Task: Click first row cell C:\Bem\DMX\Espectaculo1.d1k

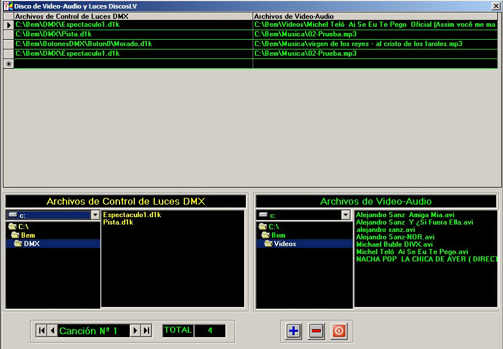Action: click(x=134, y=24)
